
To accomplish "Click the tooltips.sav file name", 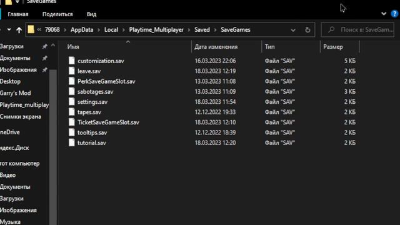I will pos(92,132).
